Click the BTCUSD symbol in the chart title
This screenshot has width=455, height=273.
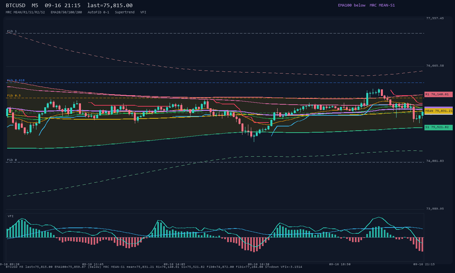(16, 6)
